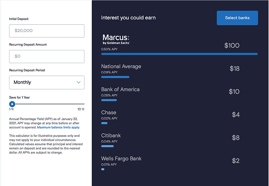Open the Maximum balance limits apply link
Image resolution: width=269 pixels, height=186 pixels.
pyautogui.click(x=58, y=127)
